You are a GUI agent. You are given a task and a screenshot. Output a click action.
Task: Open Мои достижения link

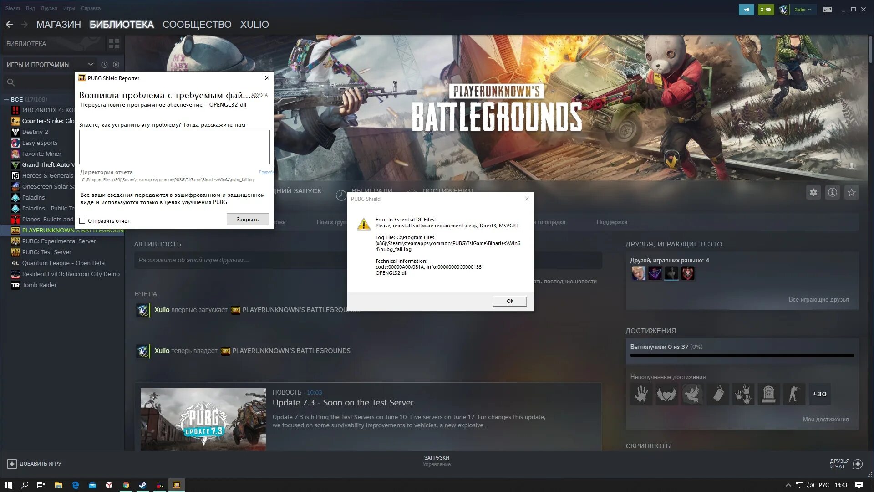[825, 420]
